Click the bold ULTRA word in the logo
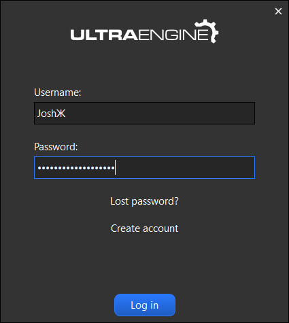Viewport: 289px width, 323px height. pyautogui.click(x=104, y=35)
